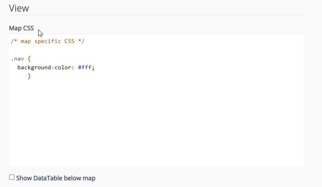
Task: Click the closing curly brace in the editor
Action: tap(29, 76)
